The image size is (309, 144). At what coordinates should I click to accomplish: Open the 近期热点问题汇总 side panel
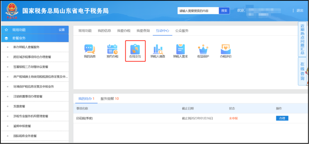(302, 39)
